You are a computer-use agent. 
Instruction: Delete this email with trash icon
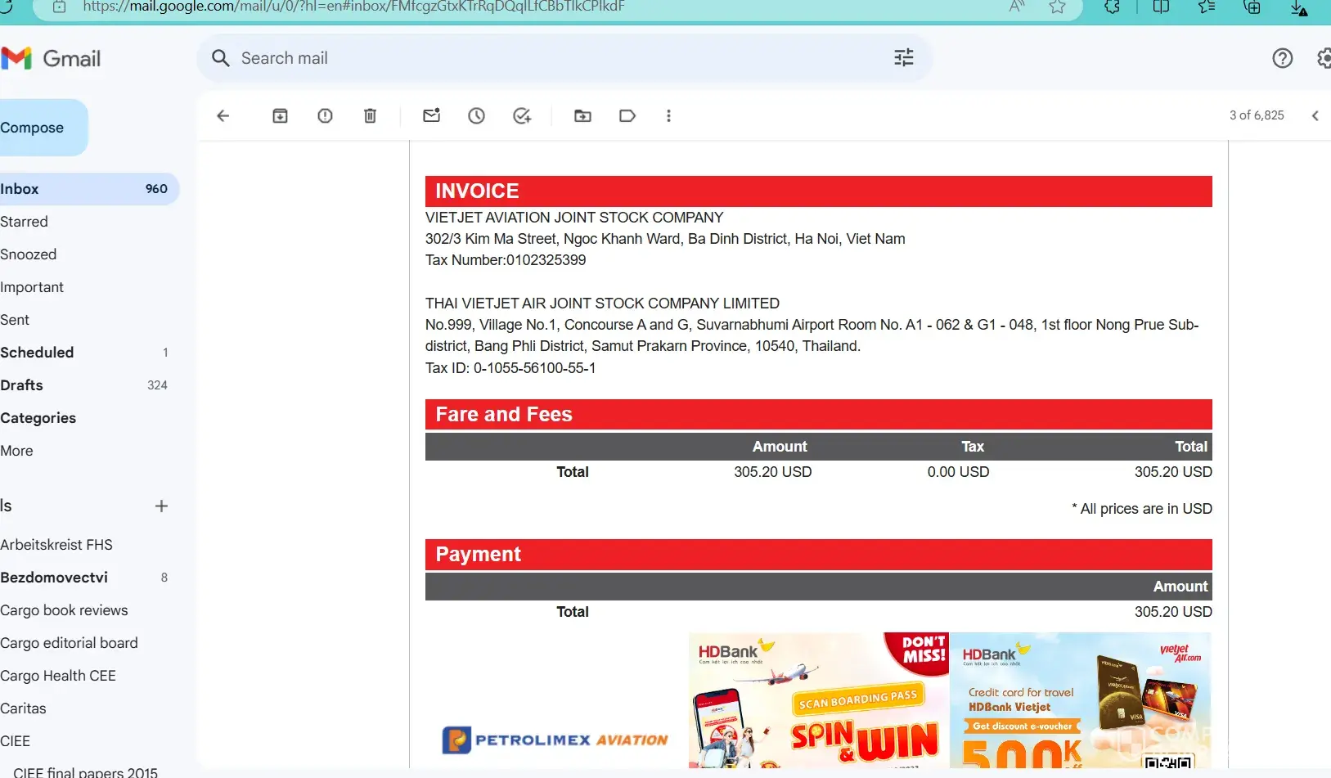[x=370, y=116]
